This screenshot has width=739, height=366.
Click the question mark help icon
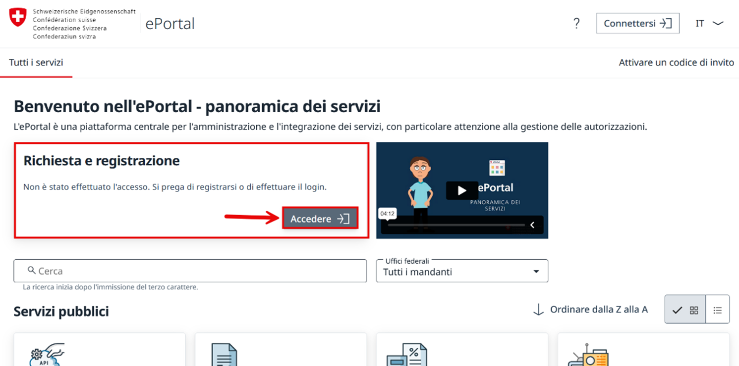[576, 23]
